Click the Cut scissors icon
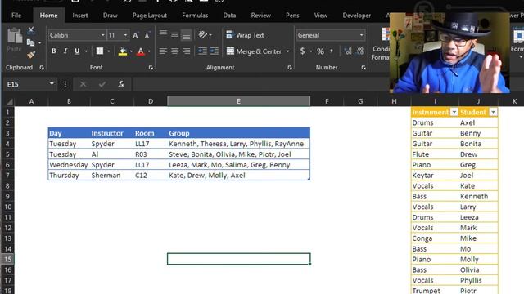Image resolution: width=524 pixels, height=294 pixels. [31, 31]
